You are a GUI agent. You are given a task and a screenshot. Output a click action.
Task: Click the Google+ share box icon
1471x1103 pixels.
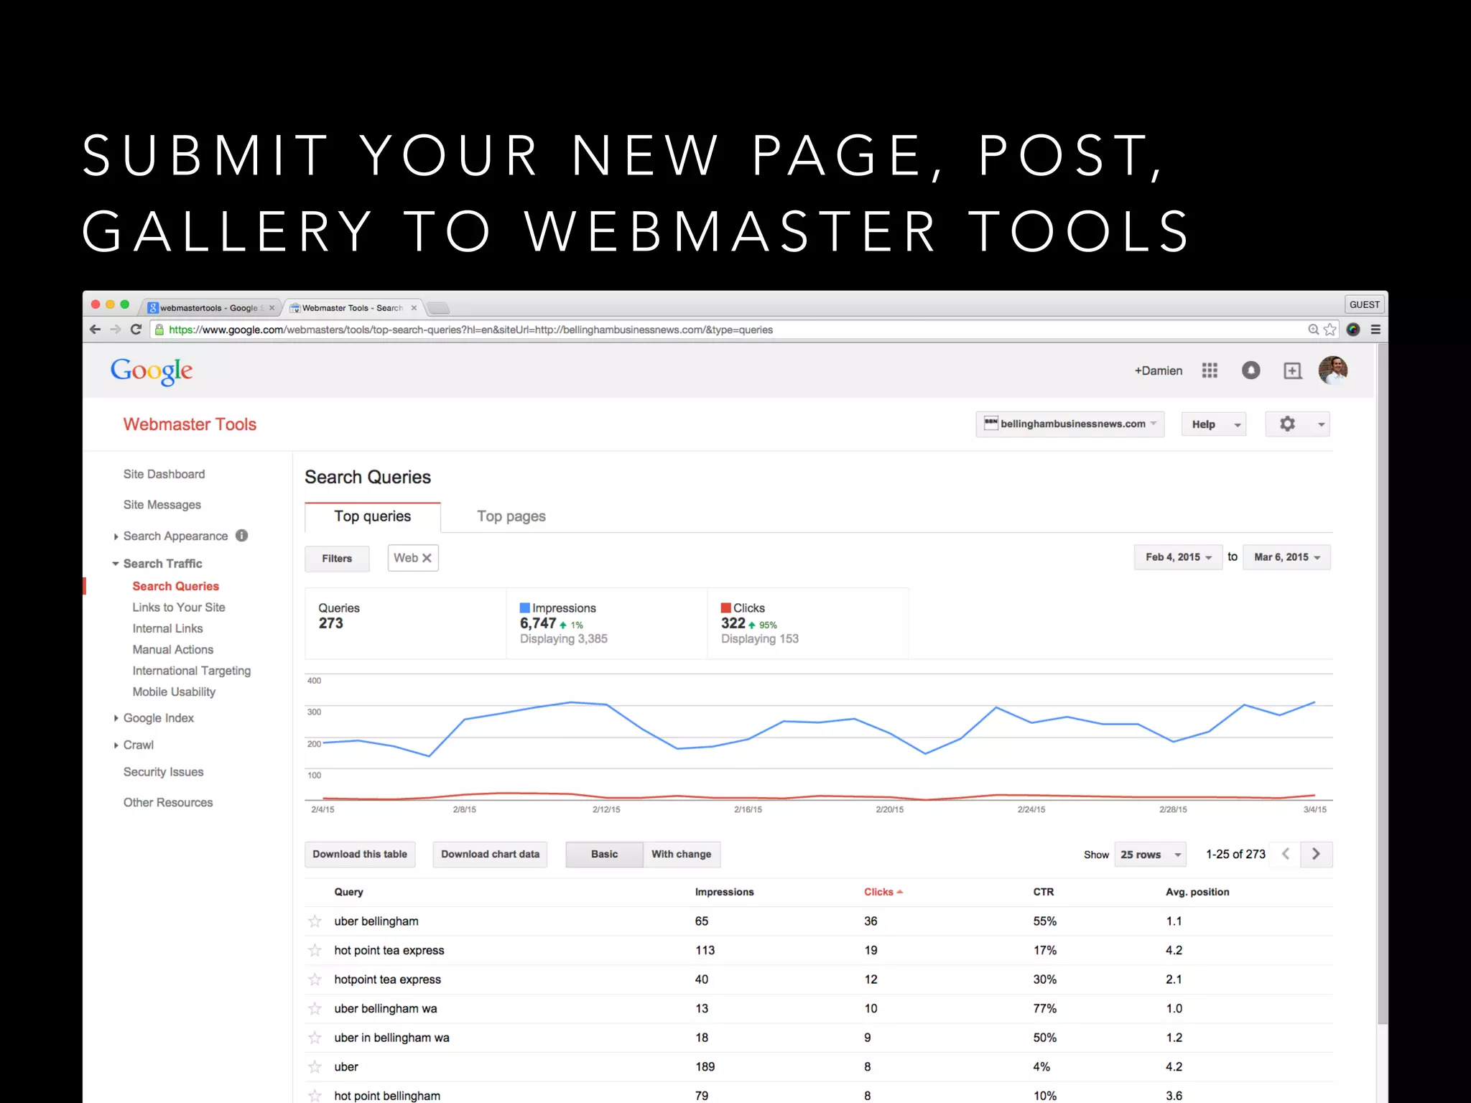pos(1292,371)
